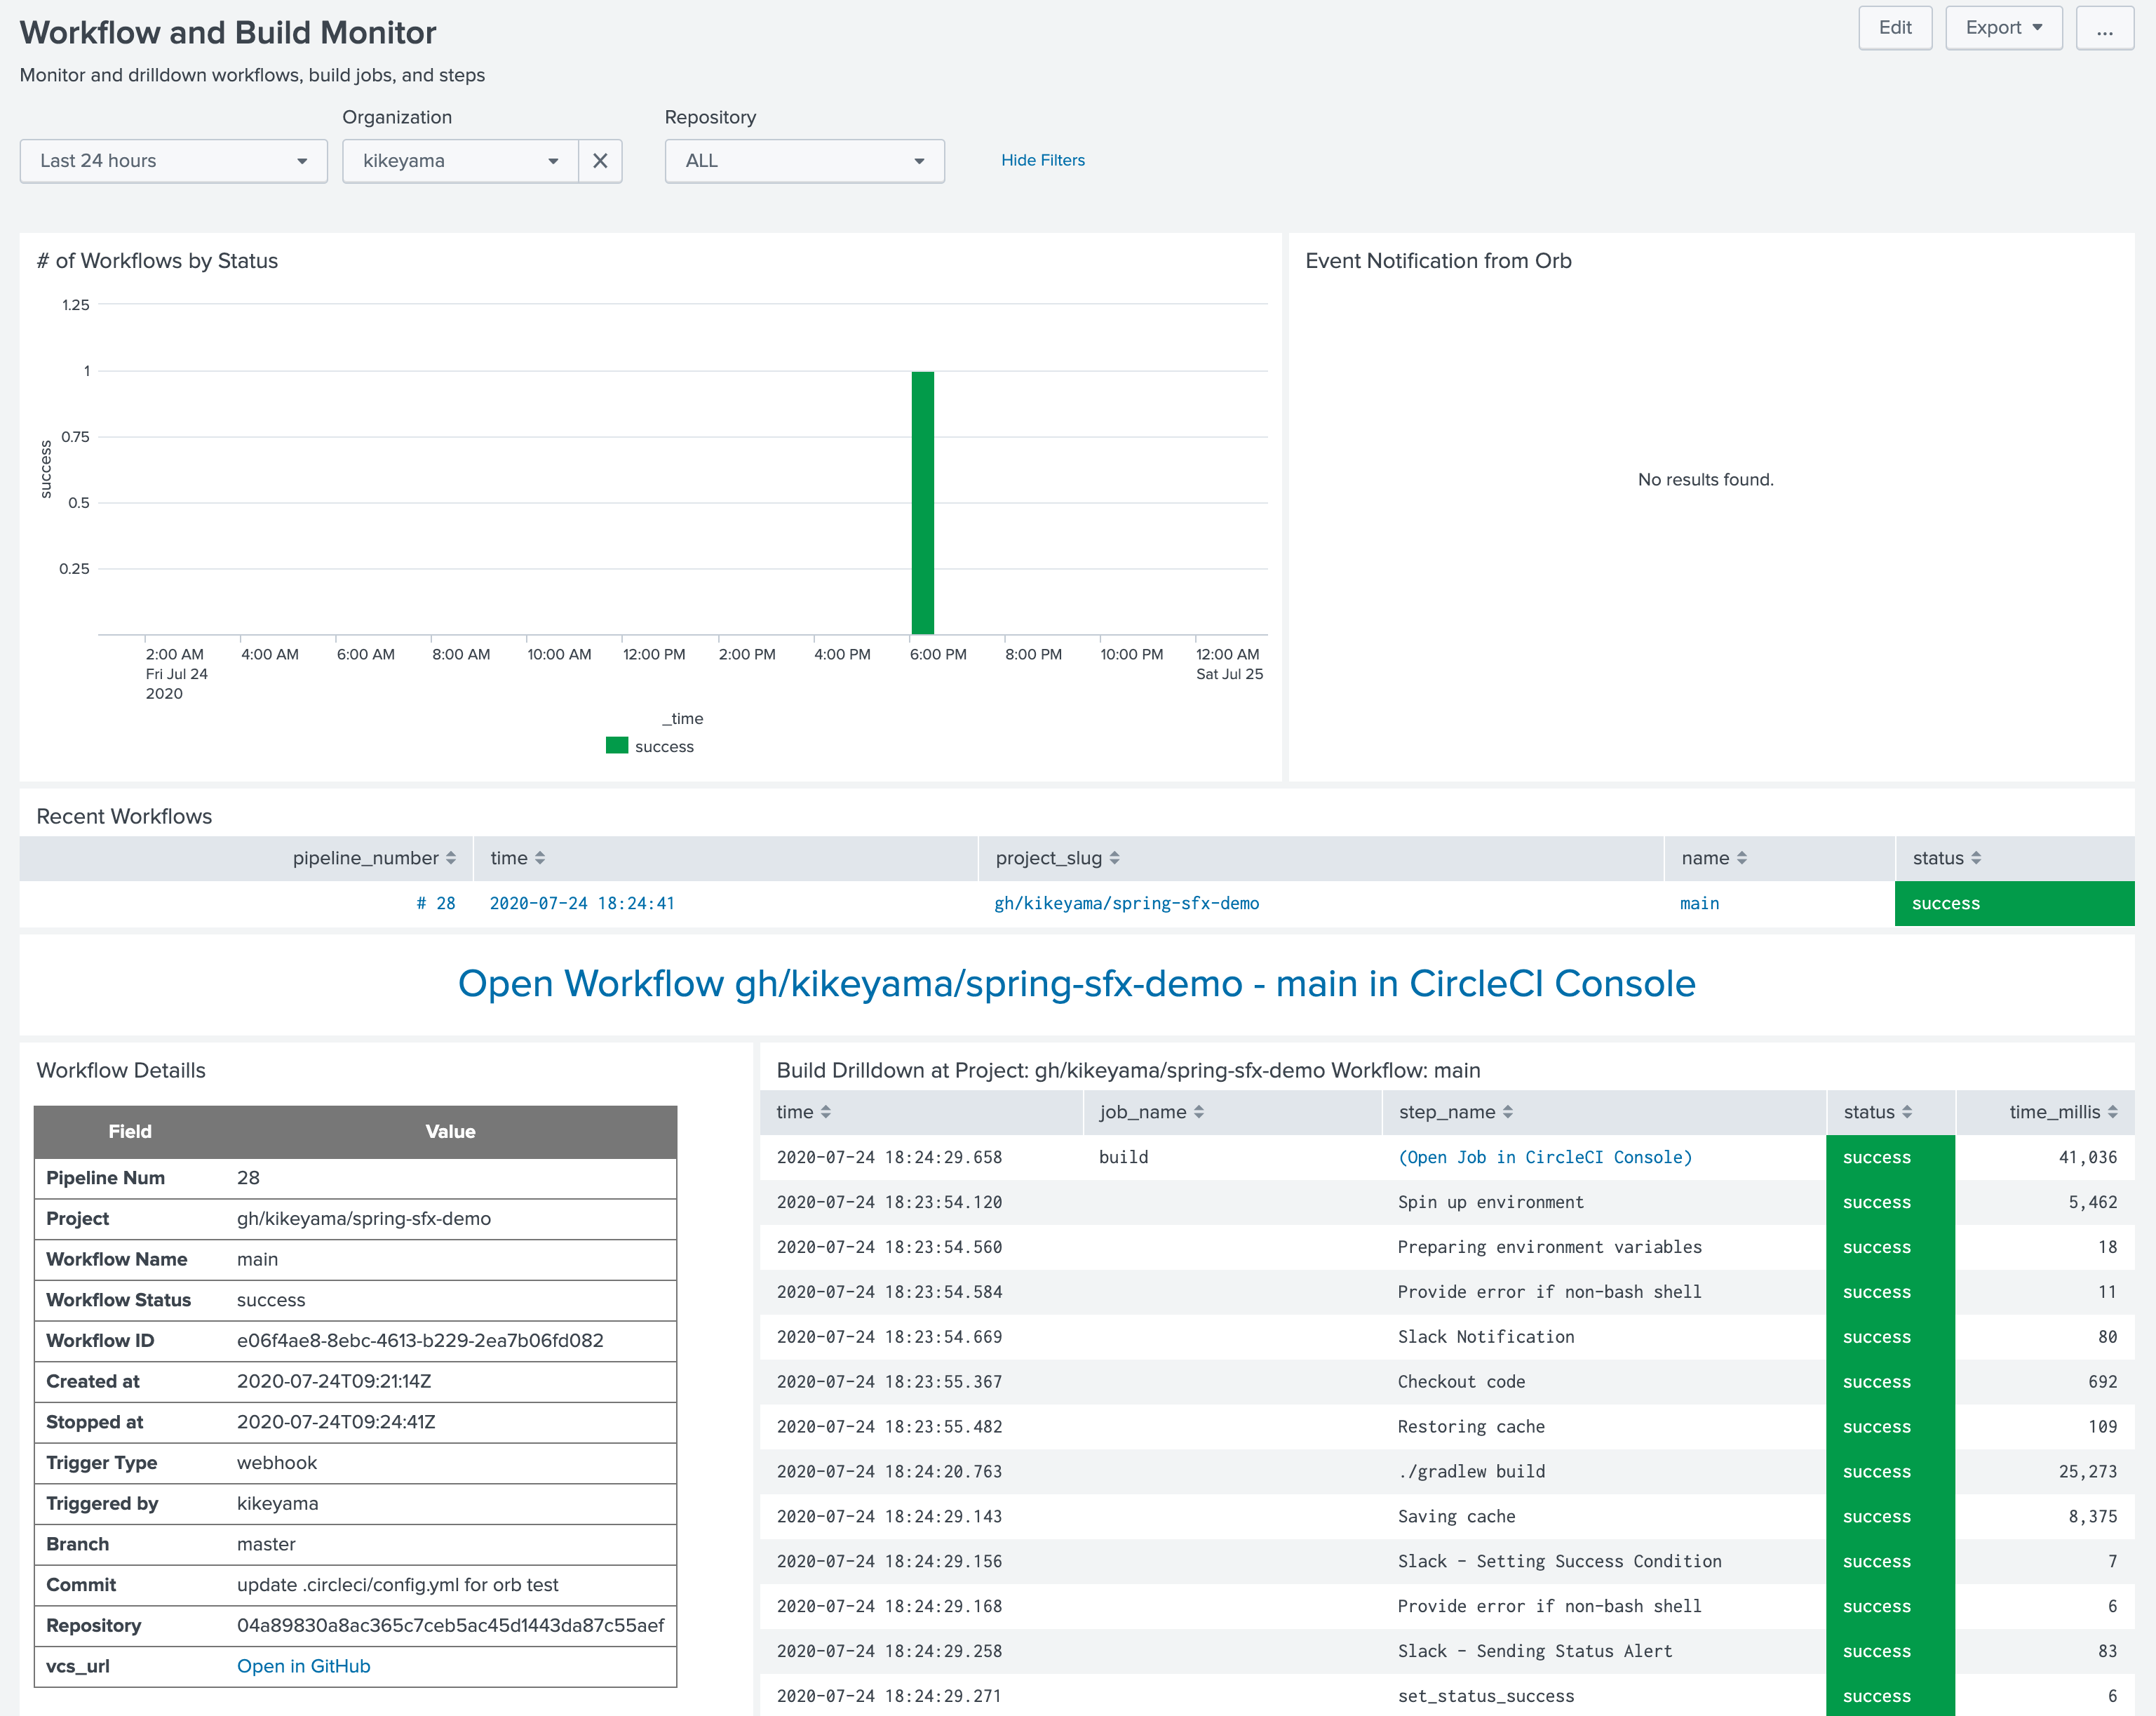Screen dimensions: 2156x1716
Task: Open Workflow in CircleCI Console link
Action: click(1076, 983)
